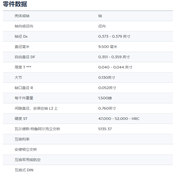Click the 0.351 - 0.359 英寸 value
This screenshot has width=173, height=175.
114,57
